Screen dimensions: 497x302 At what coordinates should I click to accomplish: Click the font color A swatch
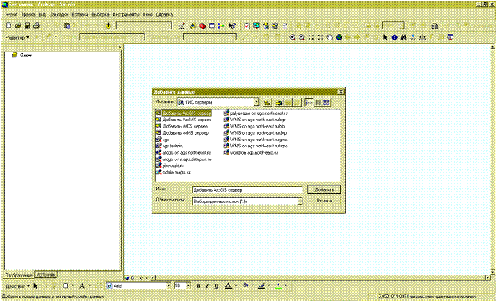(x=228, y=286)
